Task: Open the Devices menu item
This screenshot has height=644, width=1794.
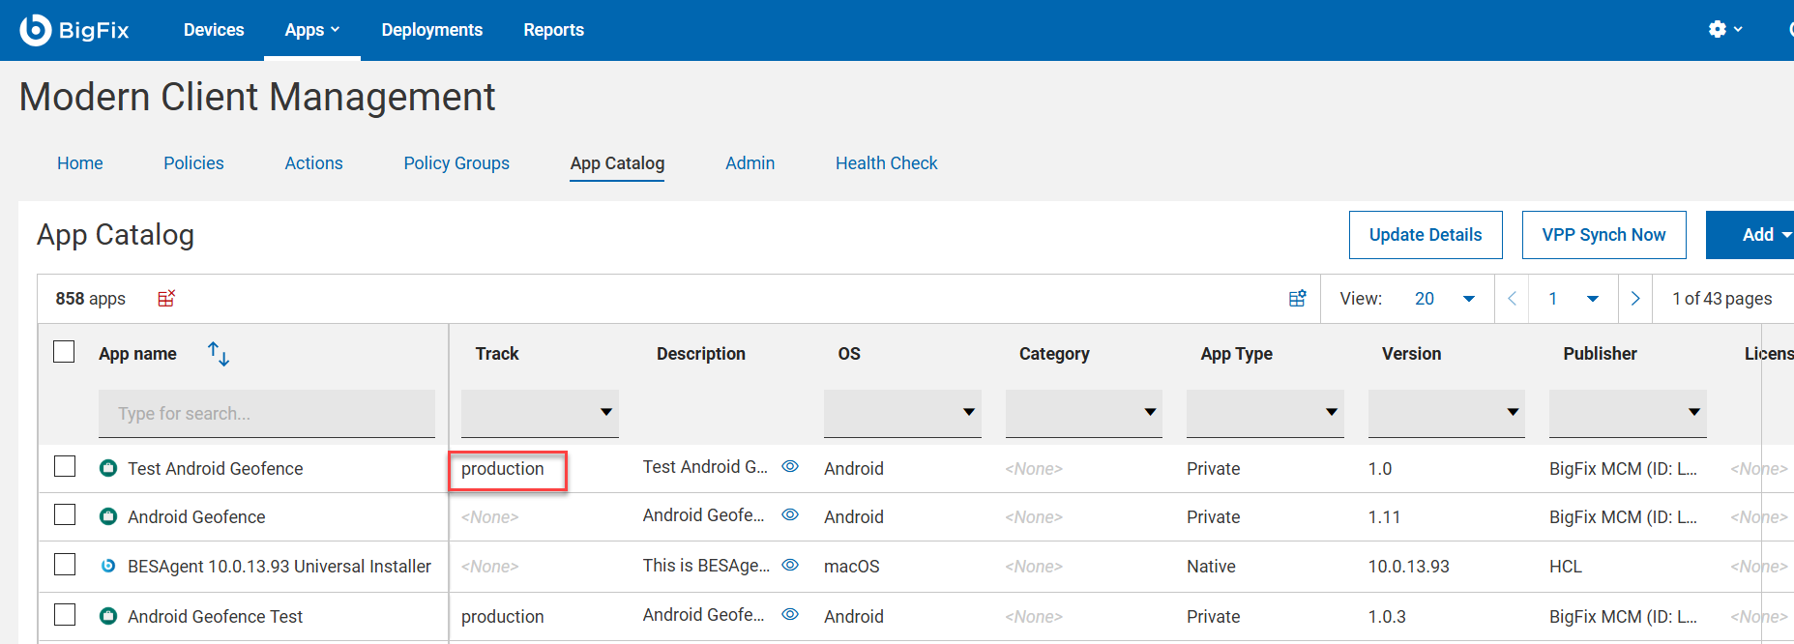Action: [x=214, y=30]
